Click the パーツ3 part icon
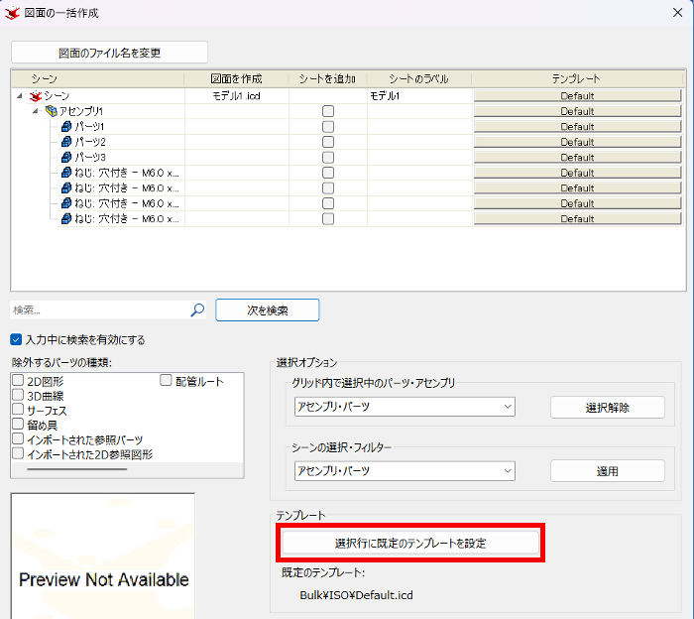Image resolution: width=694 pixels, height=619 pixels. [x=66, y=157]
